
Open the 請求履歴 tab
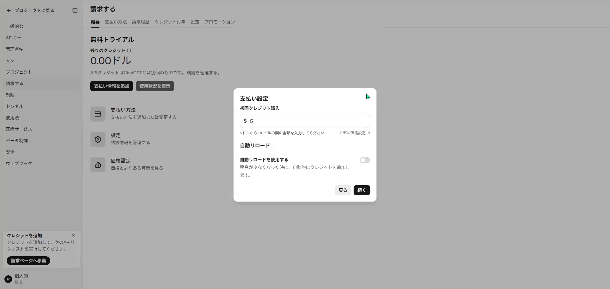(141, 22)
